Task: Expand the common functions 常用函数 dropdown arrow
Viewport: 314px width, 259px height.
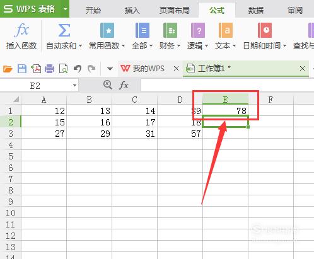Action: coord(123,45)
